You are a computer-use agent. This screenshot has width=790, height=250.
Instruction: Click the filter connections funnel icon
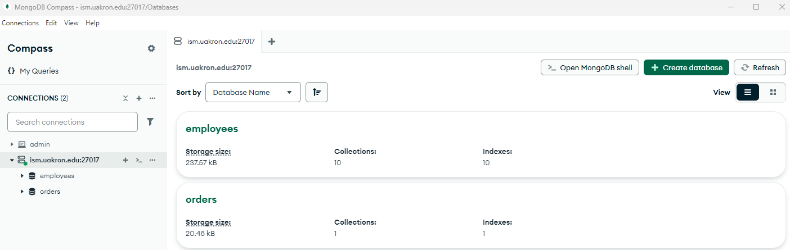coord(150,122)
